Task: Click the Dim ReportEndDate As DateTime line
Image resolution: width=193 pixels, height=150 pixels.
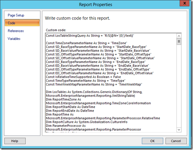Action: [70, 111]
